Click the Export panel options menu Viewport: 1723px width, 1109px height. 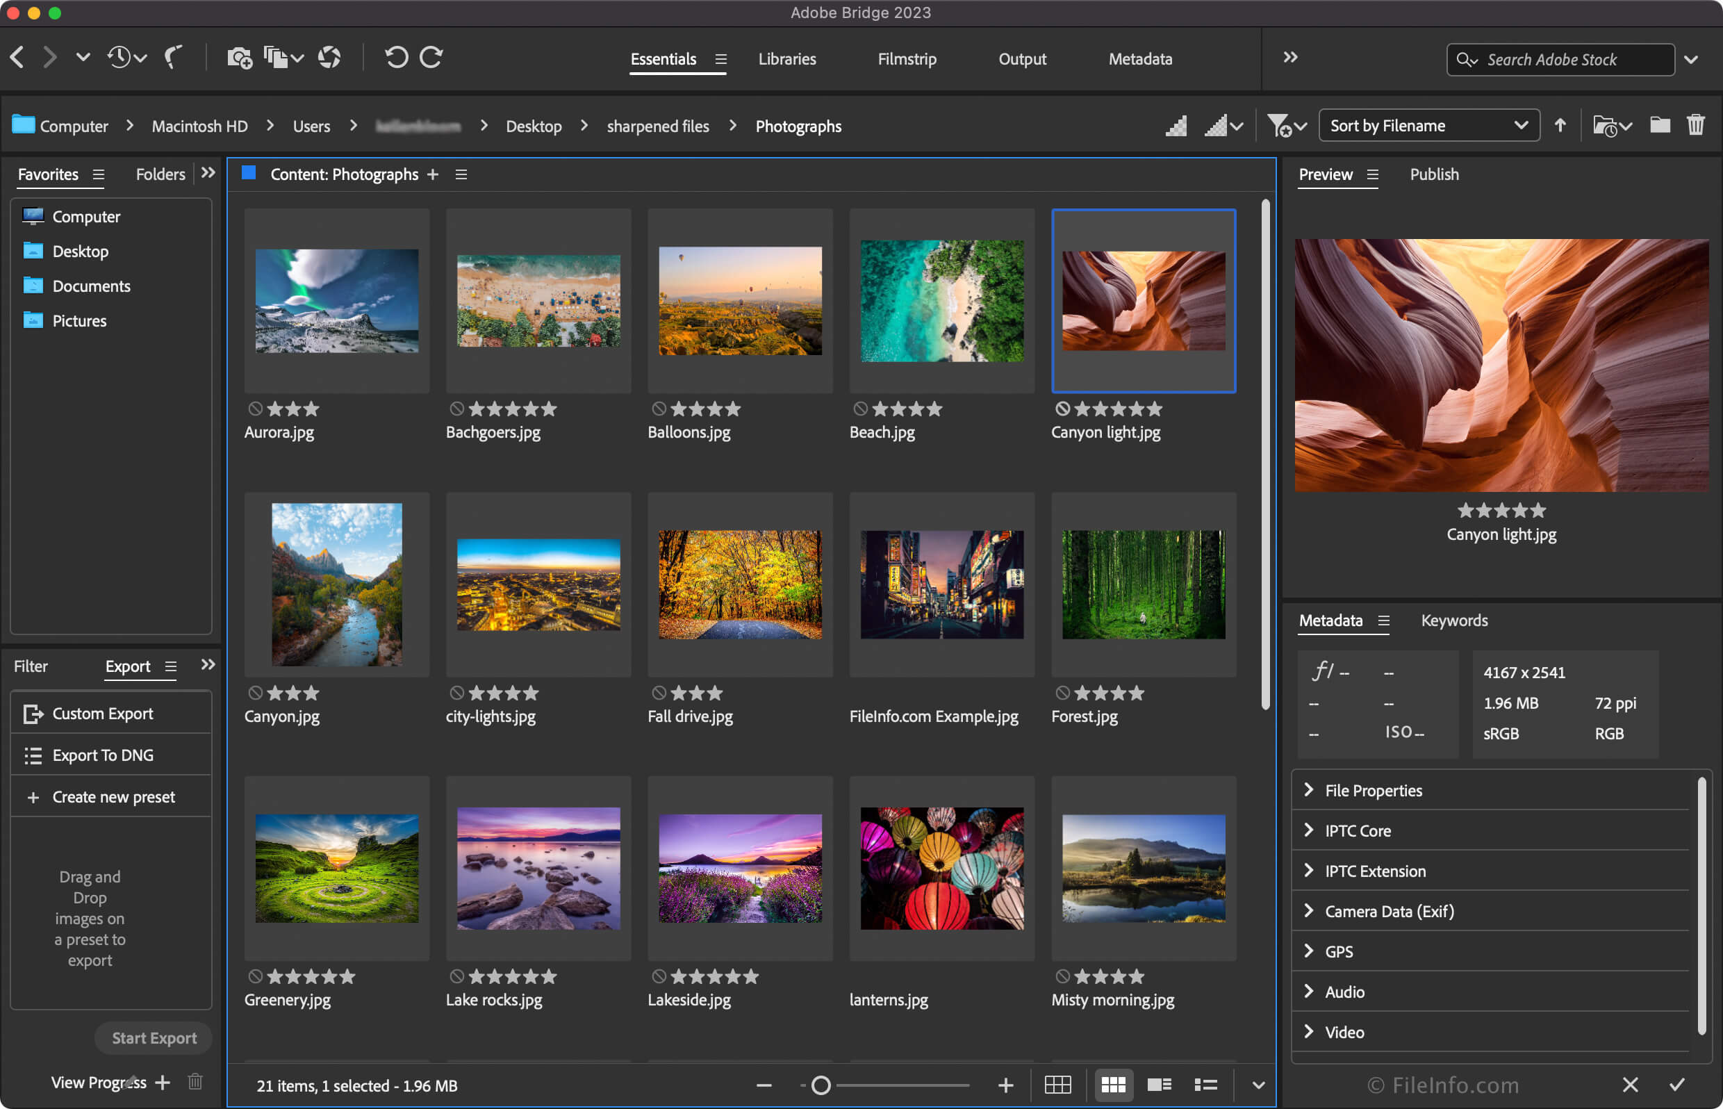[172, 667]
